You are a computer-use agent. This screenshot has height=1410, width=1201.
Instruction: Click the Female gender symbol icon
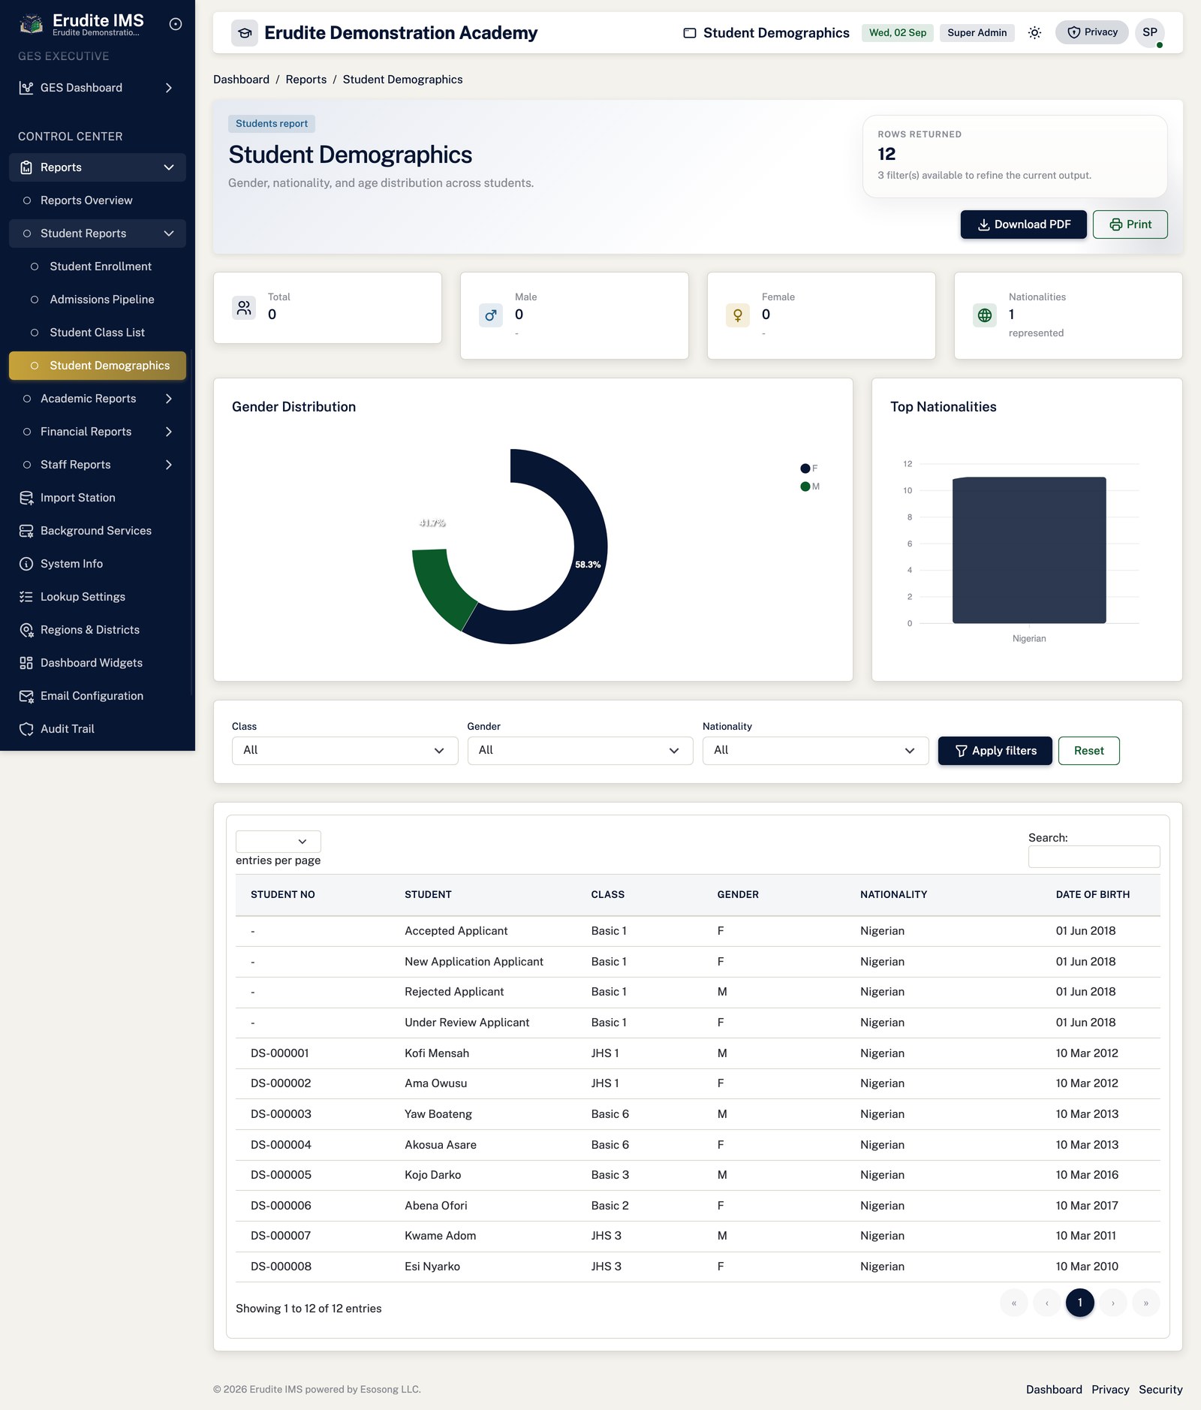pyautogui.click(x=738, y=315)
